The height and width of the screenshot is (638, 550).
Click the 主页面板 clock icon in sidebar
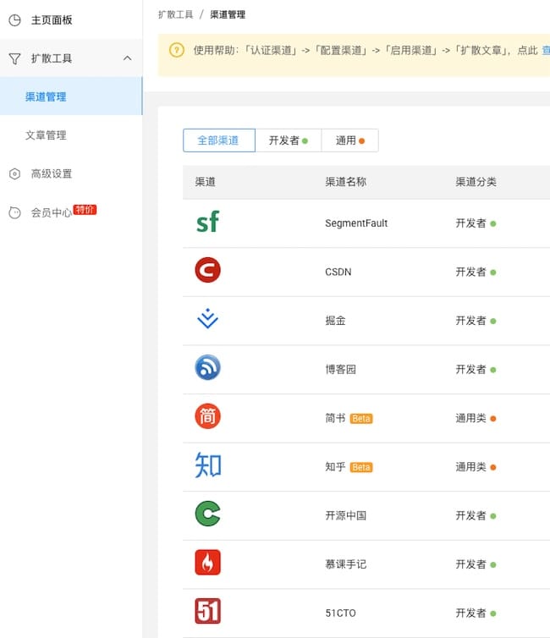(x=14, y=20)
